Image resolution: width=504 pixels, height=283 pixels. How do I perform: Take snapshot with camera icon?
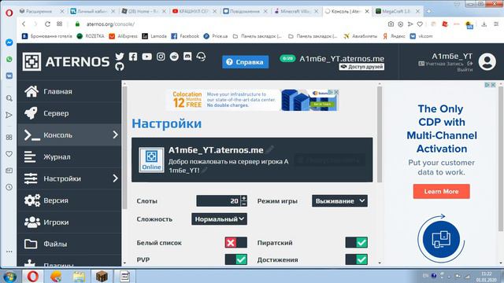[x=391, y=24]
